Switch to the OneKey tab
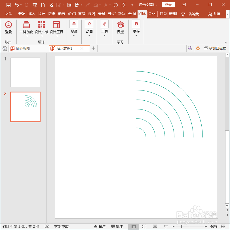This screenshot has width=230, height=230. coord(152,14)
